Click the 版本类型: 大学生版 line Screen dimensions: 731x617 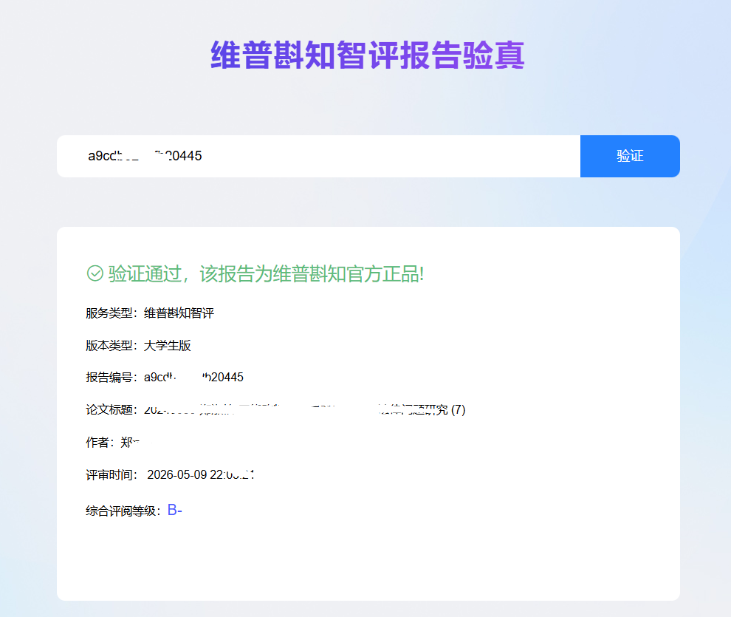138,346
